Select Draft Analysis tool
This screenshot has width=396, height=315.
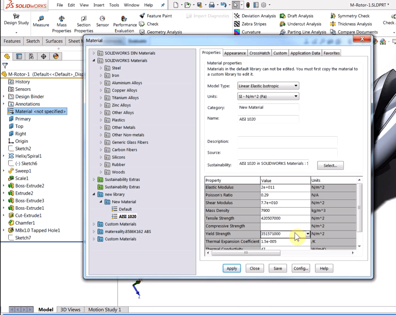(282, 16)
